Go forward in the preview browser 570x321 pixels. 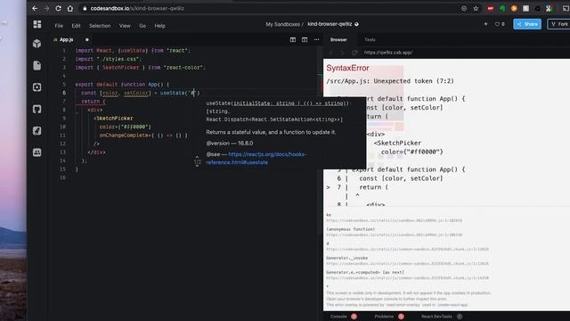tap(342, 53)
